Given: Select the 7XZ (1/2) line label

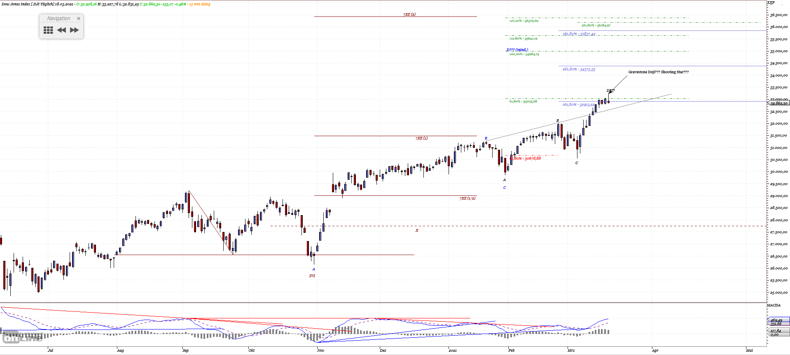Looking at the screenshot, I should [467, 198].
